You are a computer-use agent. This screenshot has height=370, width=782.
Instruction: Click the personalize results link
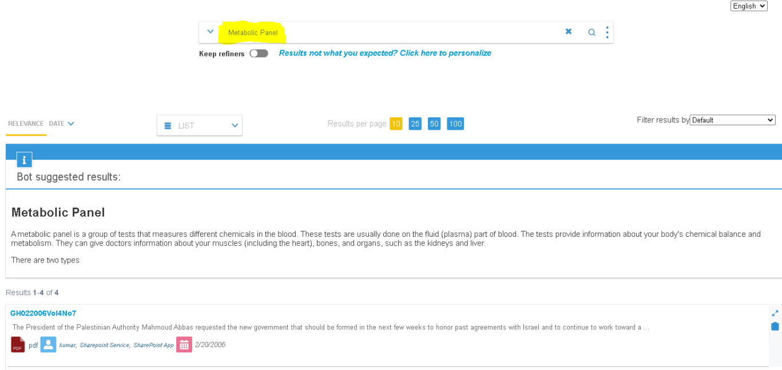(x=385, y=53)
